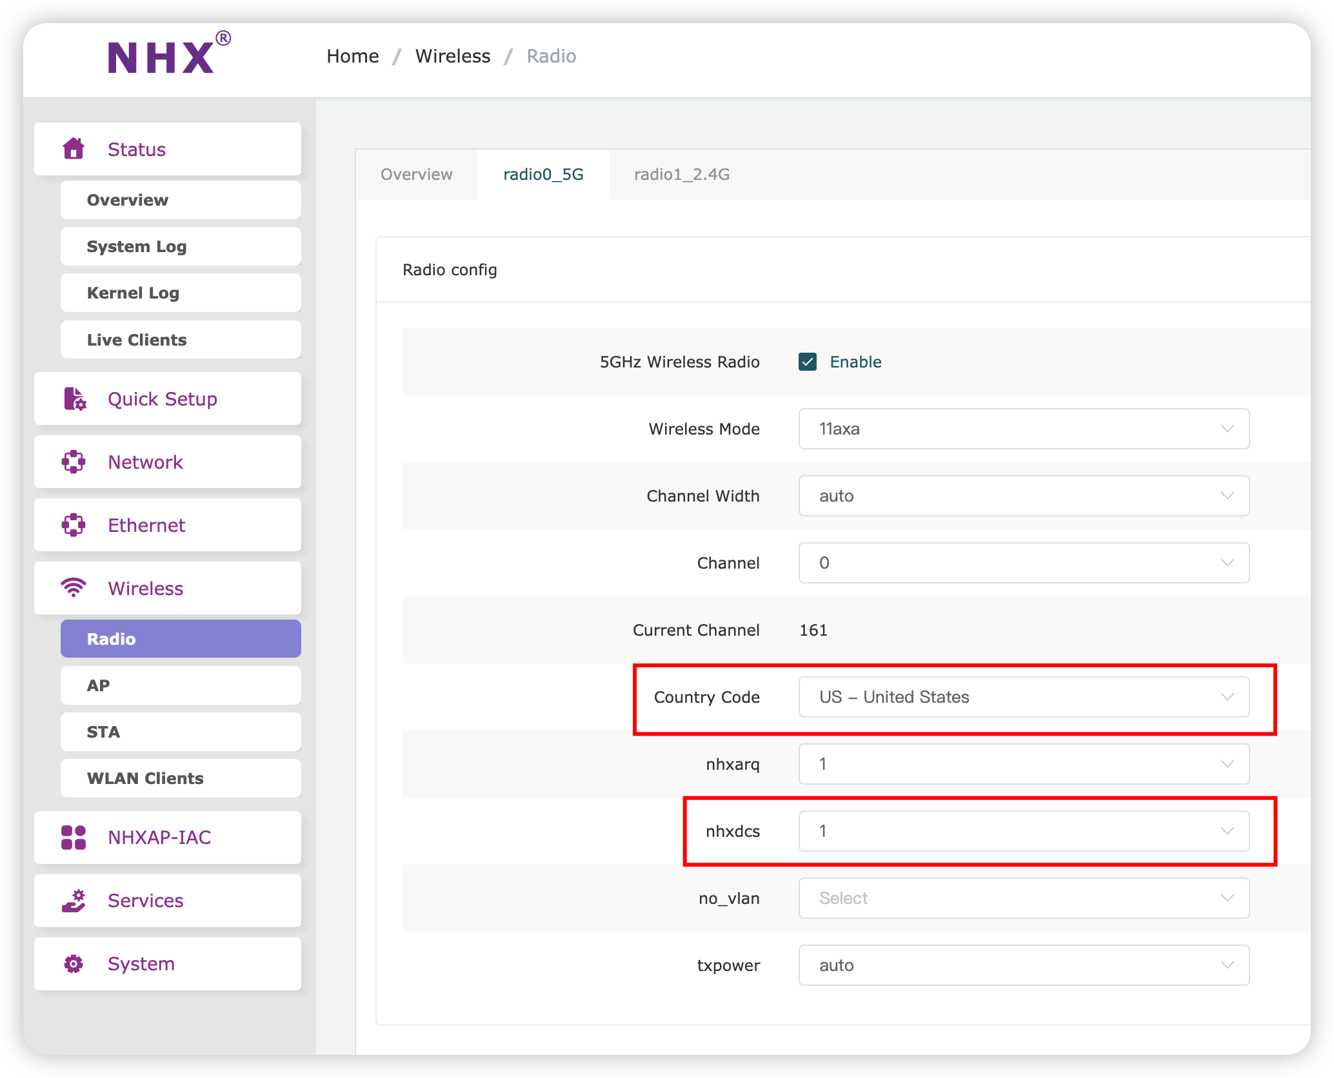The height and width of the screenshot is (1078, 1334).
Task: Expand the Channel Width dropdown
Action: pyautogui.click(x=1023, y=496)
